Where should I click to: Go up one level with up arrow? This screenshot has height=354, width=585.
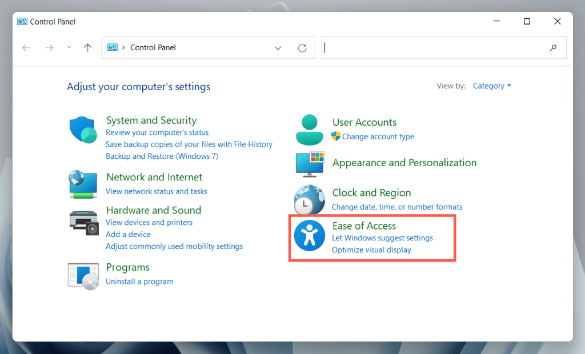[x=87, y=48]
